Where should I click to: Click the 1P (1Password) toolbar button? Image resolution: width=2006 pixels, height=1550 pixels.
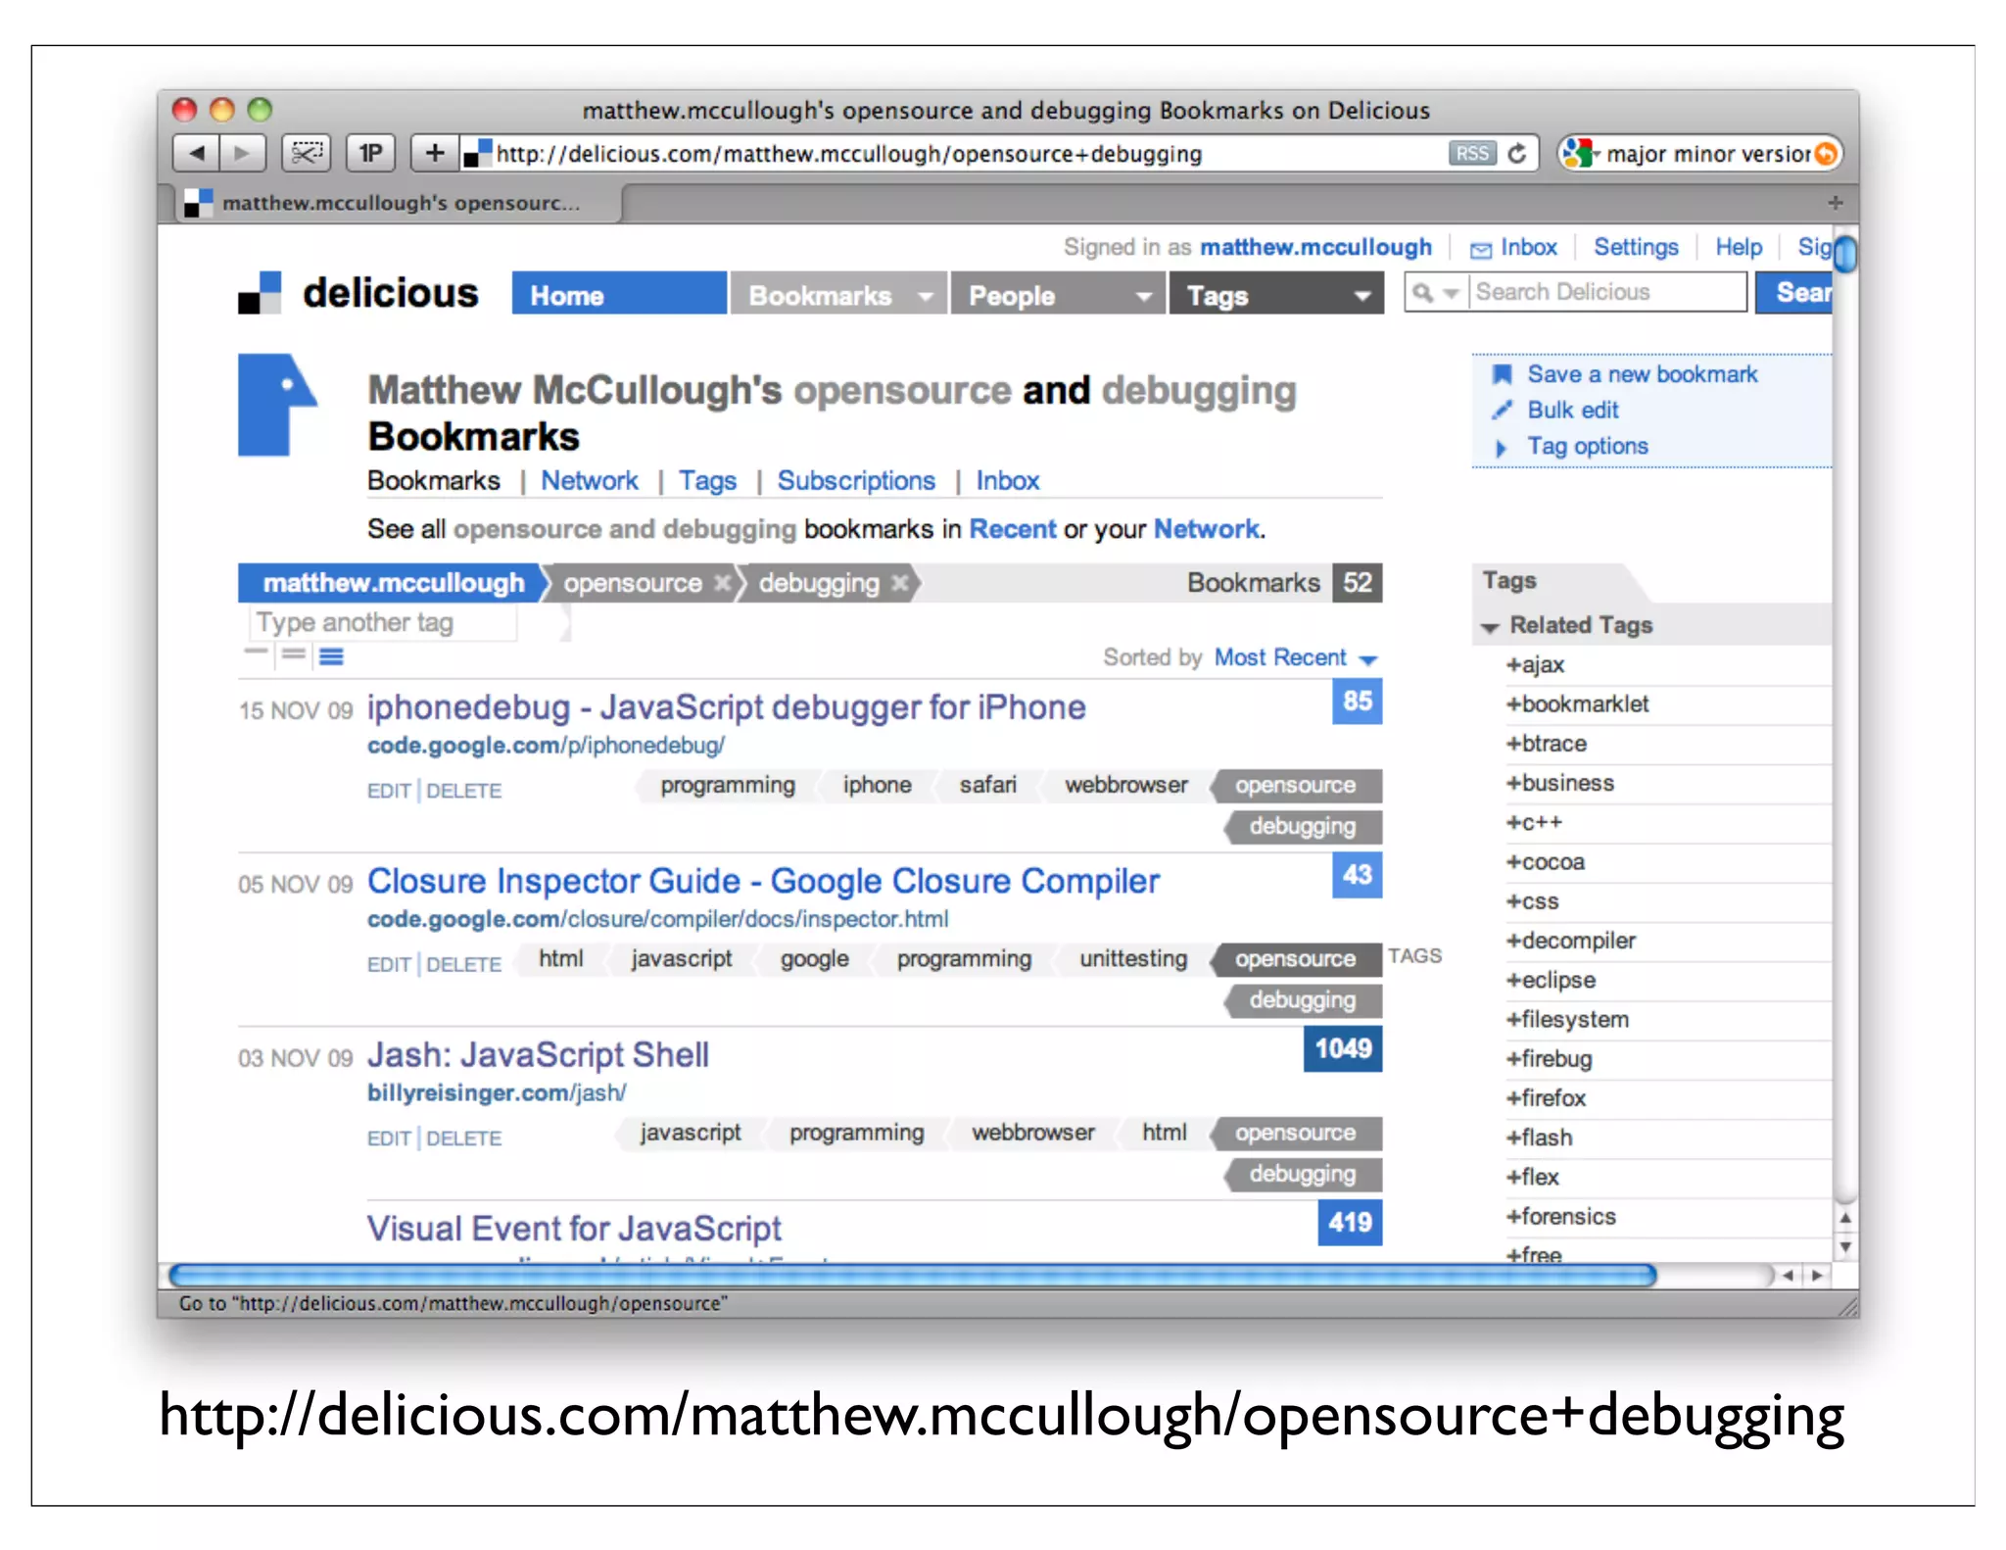coord(370,154)
